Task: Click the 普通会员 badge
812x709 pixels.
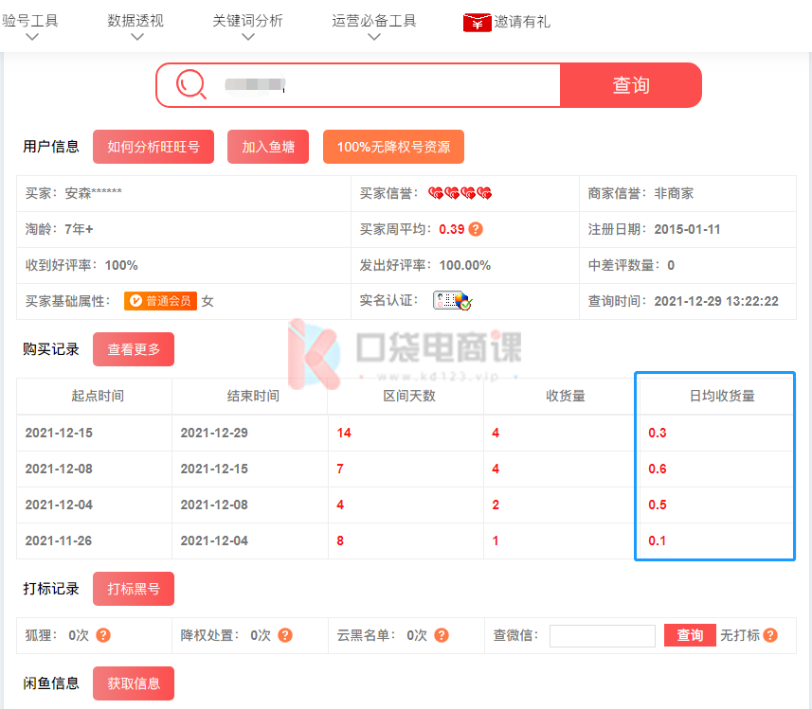Action: [160, 301]
